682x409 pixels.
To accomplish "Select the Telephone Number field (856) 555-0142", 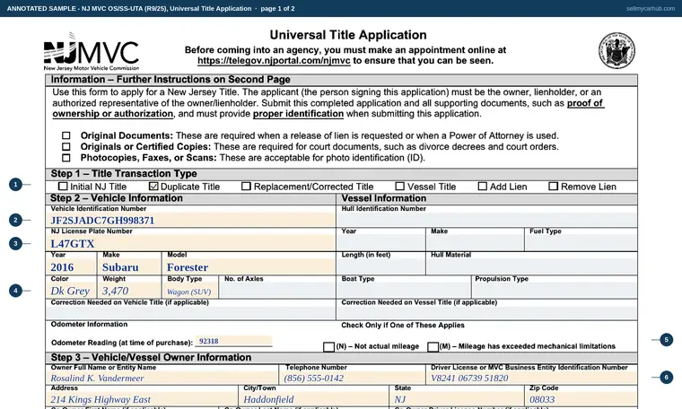I will click(x=353, y=378).
